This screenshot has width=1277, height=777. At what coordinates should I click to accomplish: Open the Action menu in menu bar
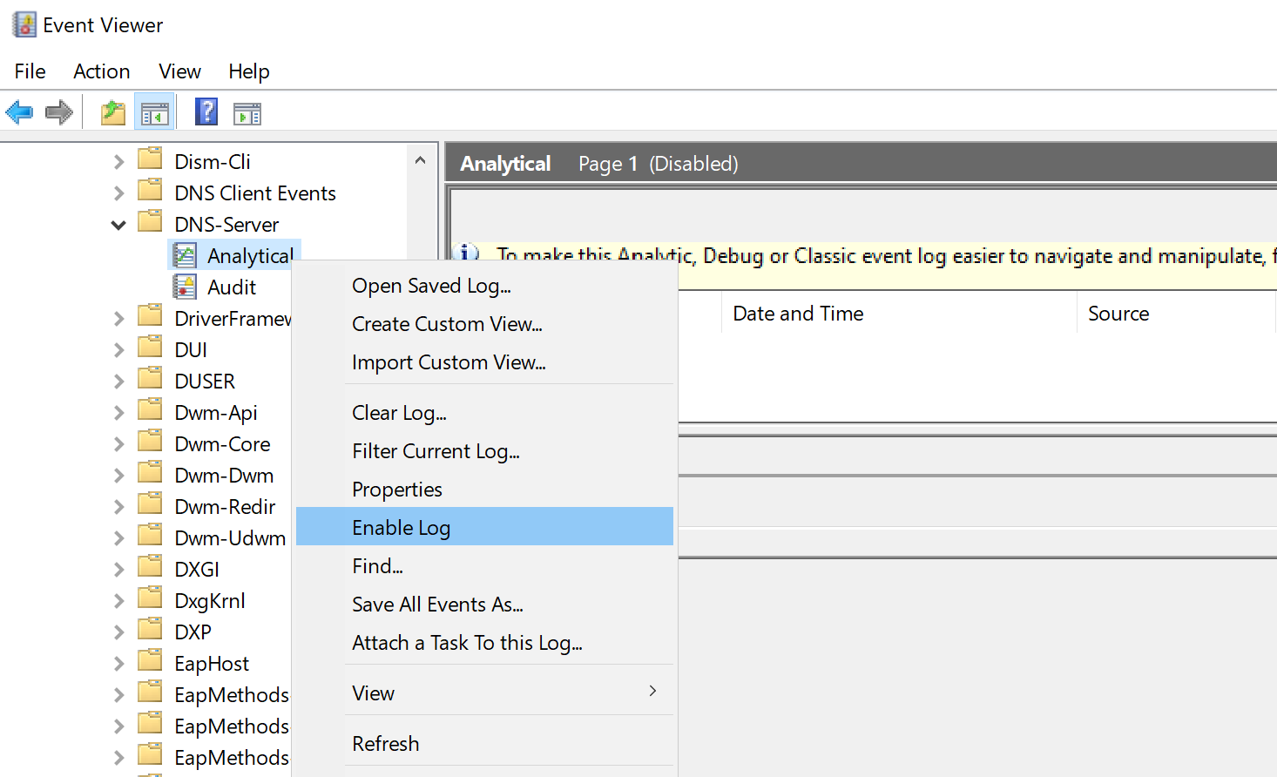(x=101, y=71)
